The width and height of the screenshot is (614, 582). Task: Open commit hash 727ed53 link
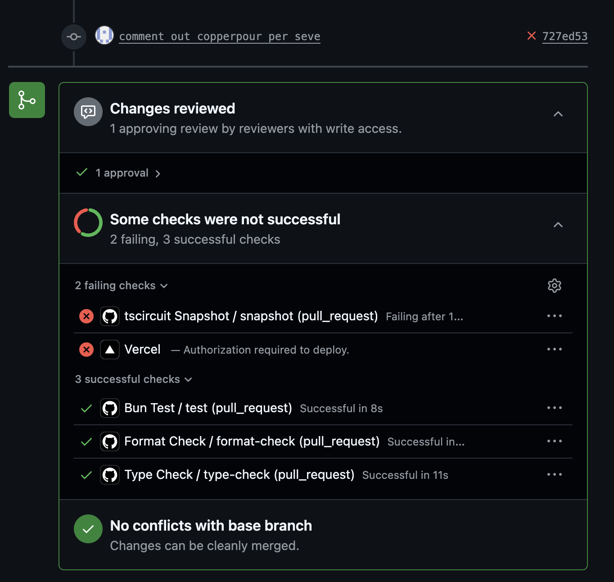(565, 36)
